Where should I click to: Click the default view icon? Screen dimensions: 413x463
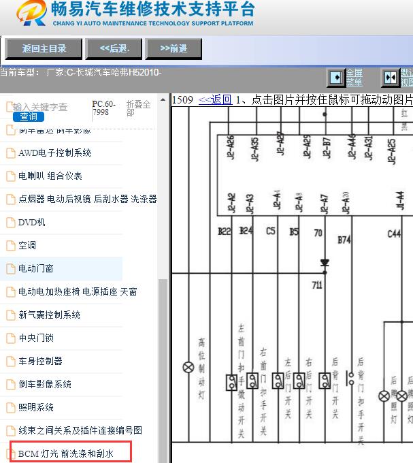tap(391, 78)
